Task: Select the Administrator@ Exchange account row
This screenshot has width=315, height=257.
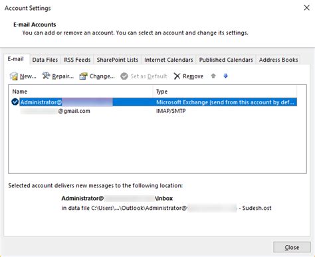Action: (158, 102)
